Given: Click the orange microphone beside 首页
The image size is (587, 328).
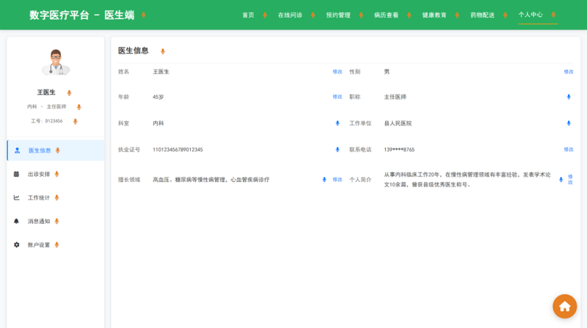Looking at the screenshot, I should click(266, 15).
